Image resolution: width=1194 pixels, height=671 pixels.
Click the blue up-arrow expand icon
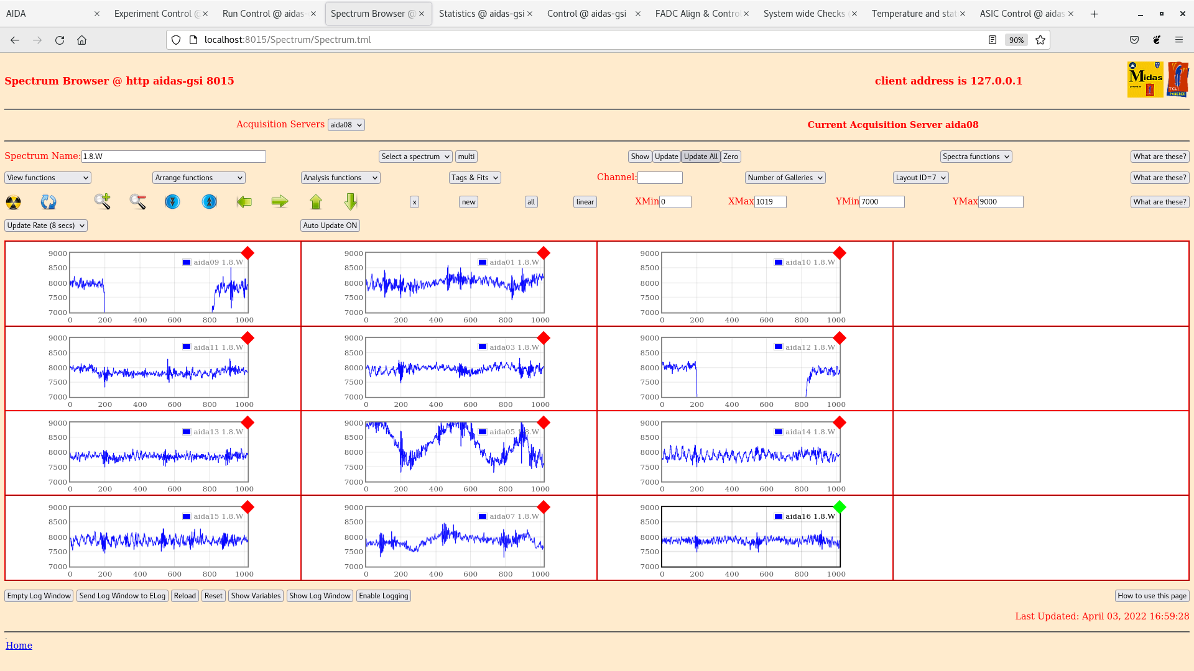coord(210,201)
